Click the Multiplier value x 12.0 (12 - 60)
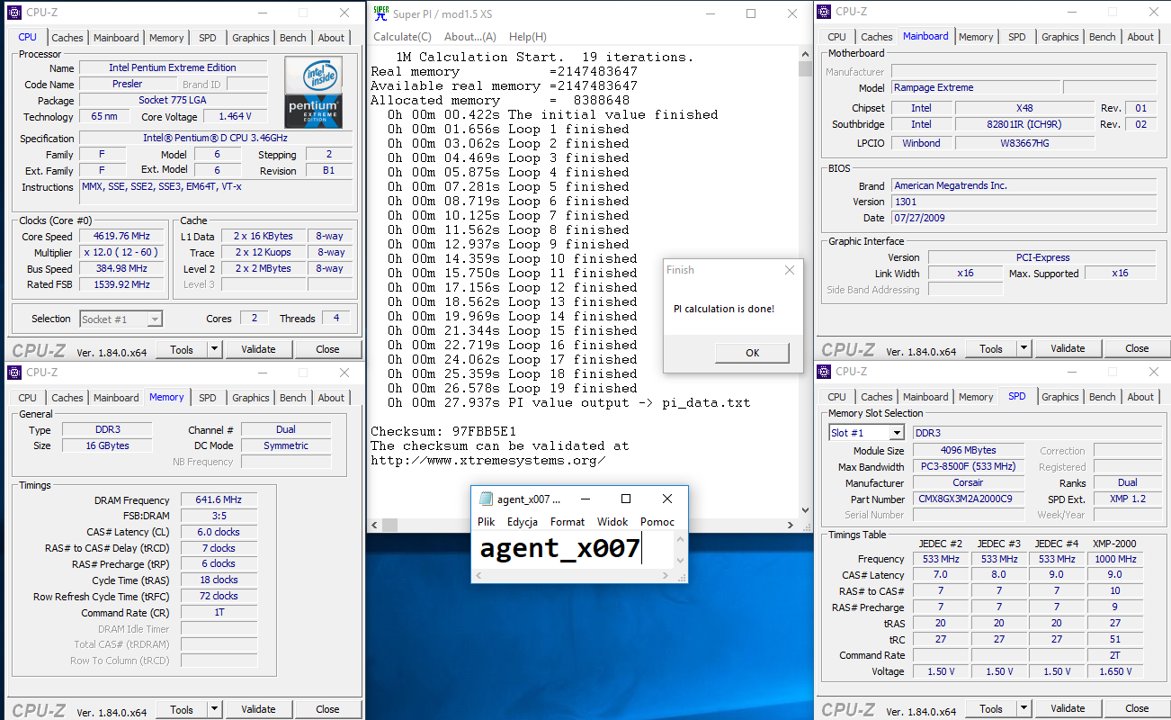 coord(122,253)
